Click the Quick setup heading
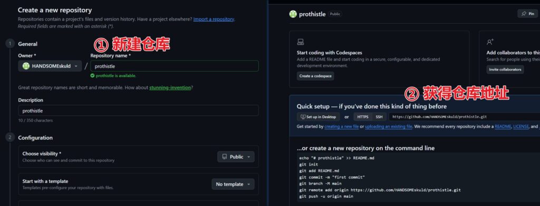This screenshot has height=206, width=540. 372,106
